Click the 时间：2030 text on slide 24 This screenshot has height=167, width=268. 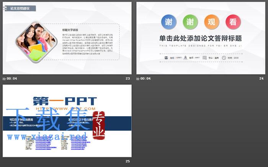(233, 58)
